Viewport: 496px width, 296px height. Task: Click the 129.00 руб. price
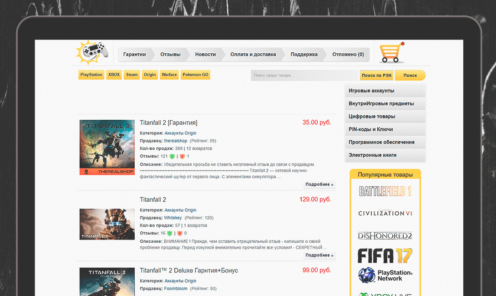point(315,199)
